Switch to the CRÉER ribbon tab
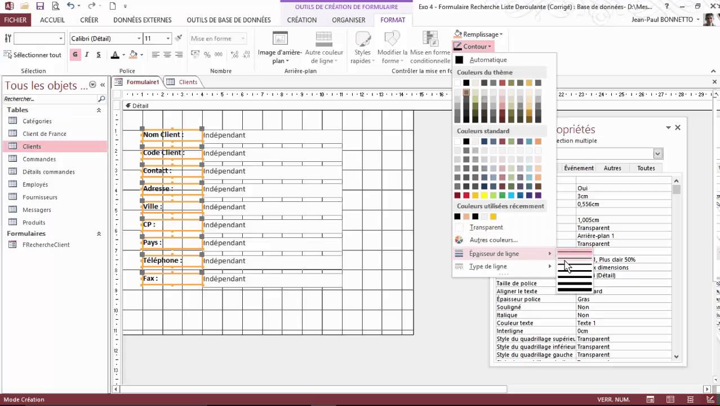The image size is (720, 406). click(89, 20)
